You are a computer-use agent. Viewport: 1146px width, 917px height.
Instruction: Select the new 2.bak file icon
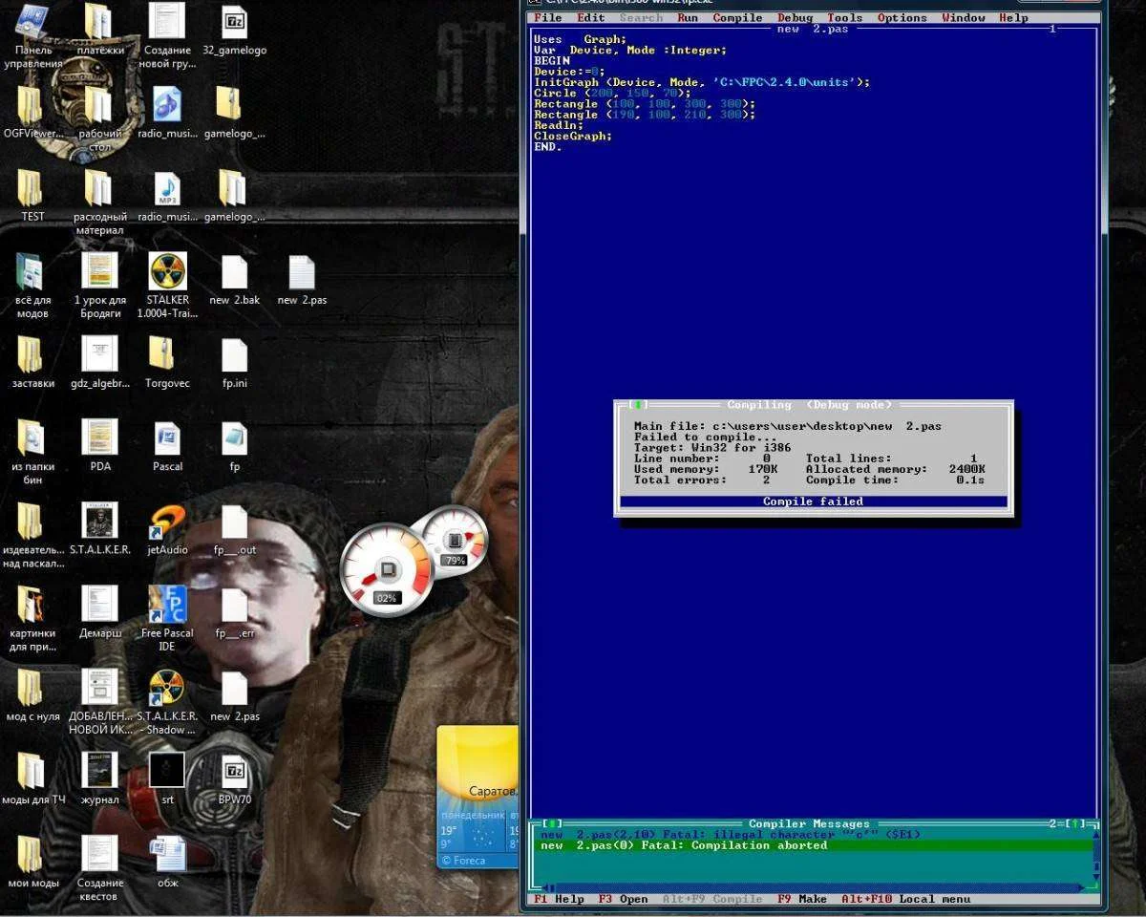pos(234,280)
